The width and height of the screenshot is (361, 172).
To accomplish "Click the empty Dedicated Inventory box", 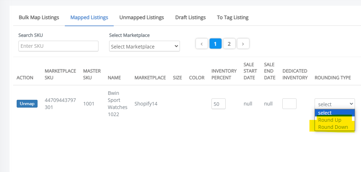I will click(x=289, y=104).
